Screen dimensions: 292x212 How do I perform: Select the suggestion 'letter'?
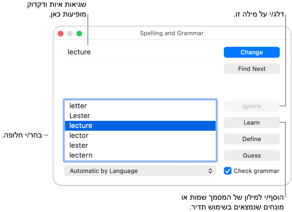78,106
